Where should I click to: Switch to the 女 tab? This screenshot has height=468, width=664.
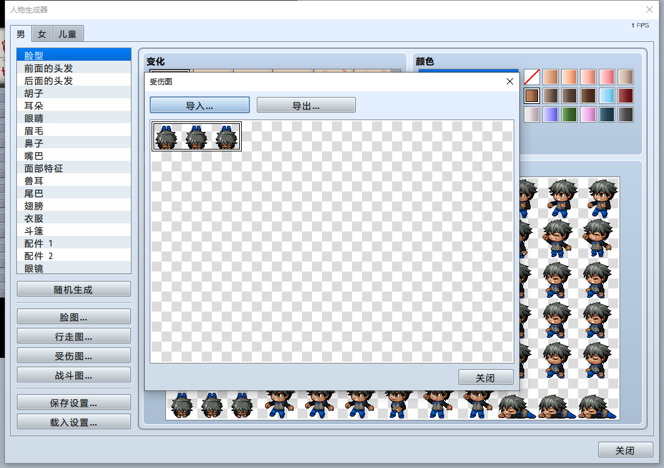41,34
